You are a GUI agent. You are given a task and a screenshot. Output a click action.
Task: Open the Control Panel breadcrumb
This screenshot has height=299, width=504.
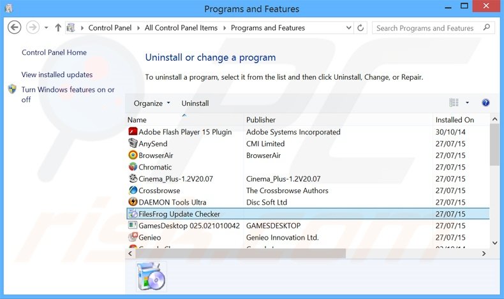pos(110,28)
